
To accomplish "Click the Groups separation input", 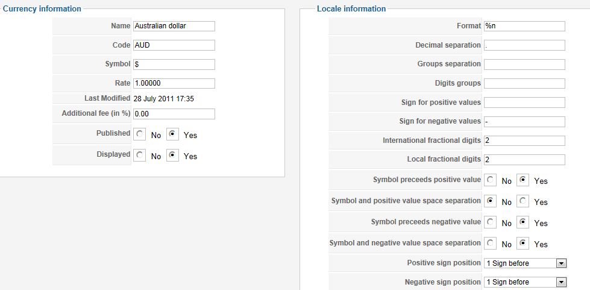I will click(x=524, y=64).
